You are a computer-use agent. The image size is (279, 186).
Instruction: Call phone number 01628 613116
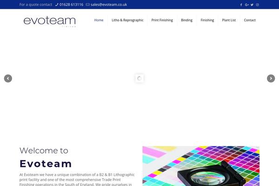click(71, 5)
